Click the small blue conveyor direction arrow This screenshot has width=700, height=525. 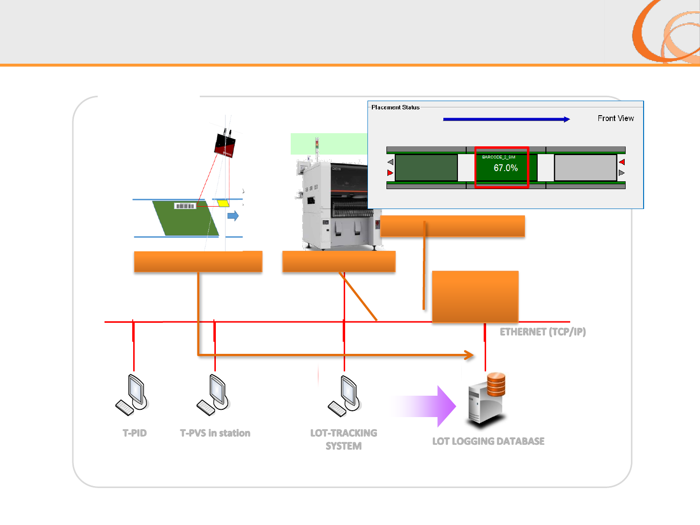point(233,216)
